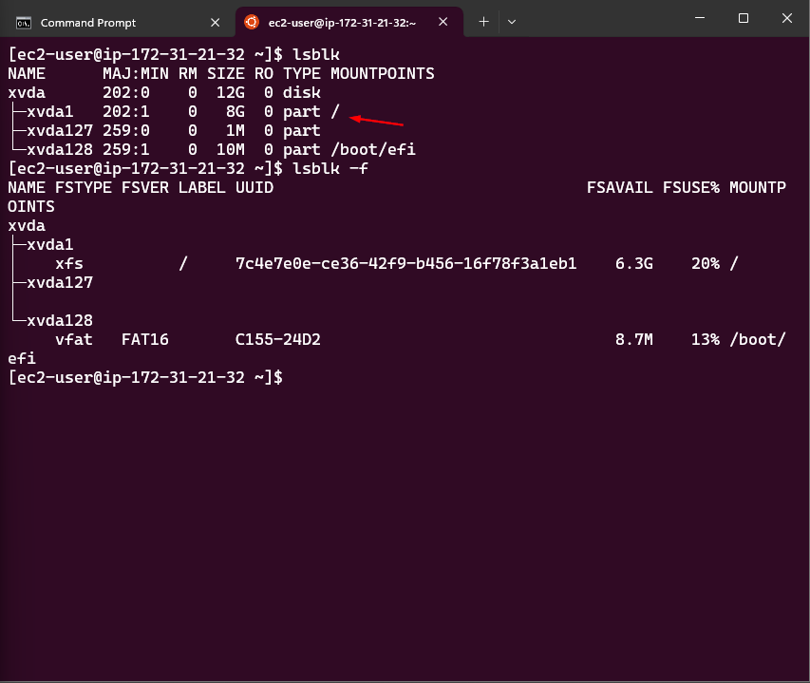Viewport: 810px width, 683px height.
Task: Close the Command Prompt tab
Action: pos(215,22)
